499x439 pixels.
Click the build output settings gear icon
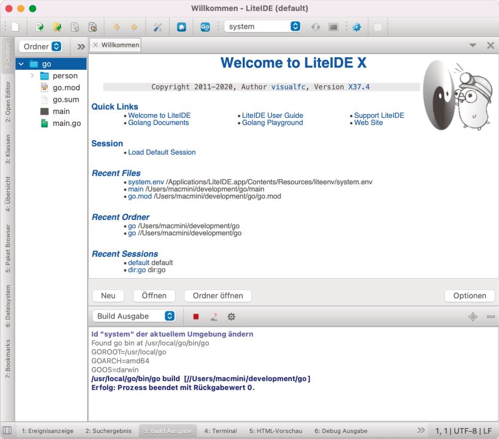[231, 316]
